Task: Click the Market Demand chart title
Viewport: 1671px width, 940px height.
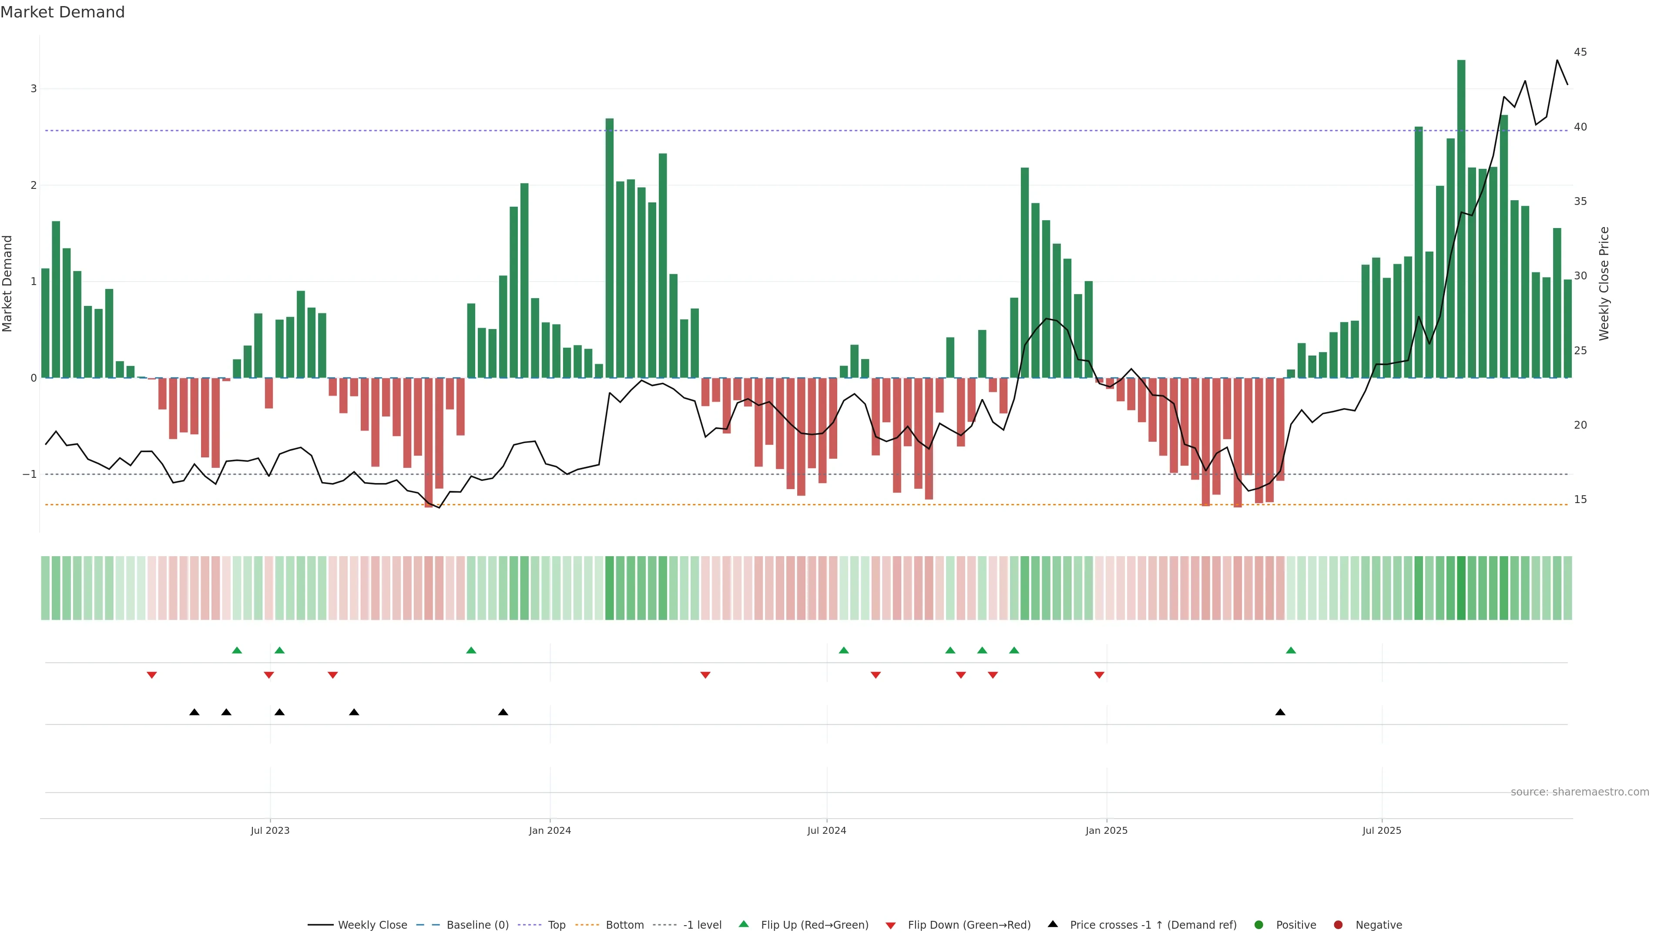Action: coord(62,12)
